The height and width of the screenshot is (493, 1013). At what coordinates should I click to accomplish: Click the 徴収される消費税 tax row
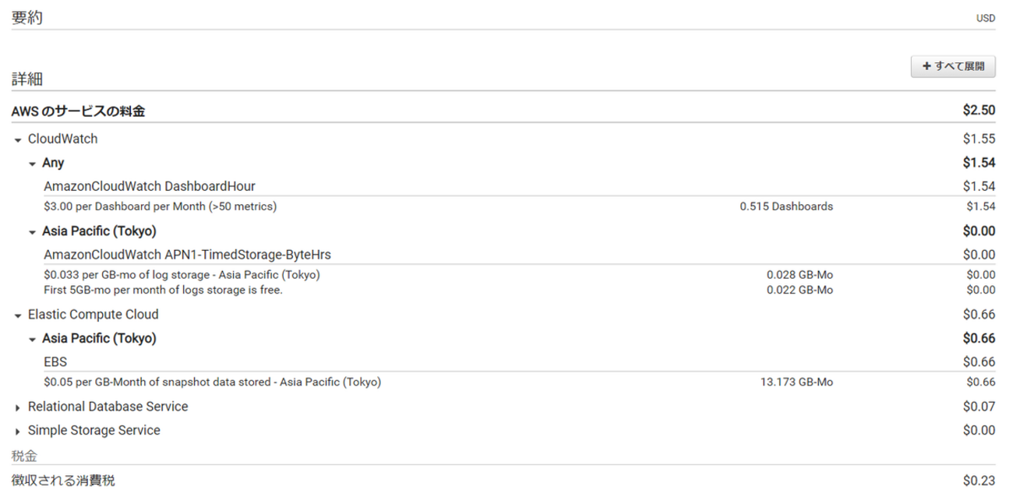pyautogui.click(x=63, y=481)
